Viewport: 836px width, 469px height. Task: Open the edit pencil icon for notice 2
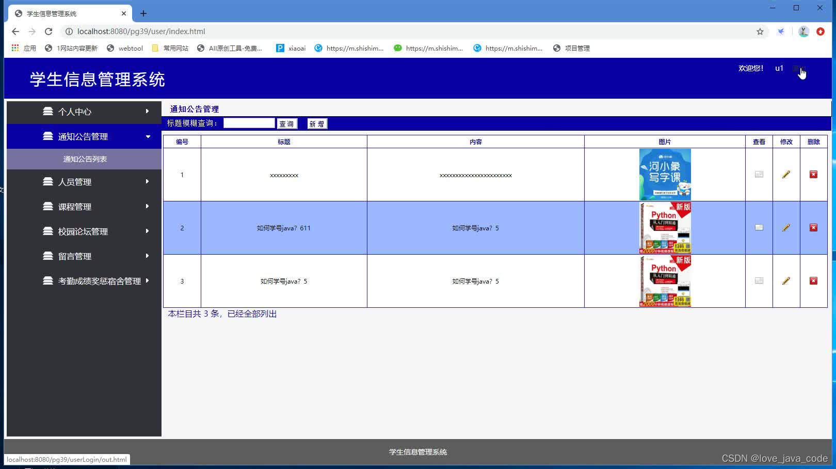[785, 227]
